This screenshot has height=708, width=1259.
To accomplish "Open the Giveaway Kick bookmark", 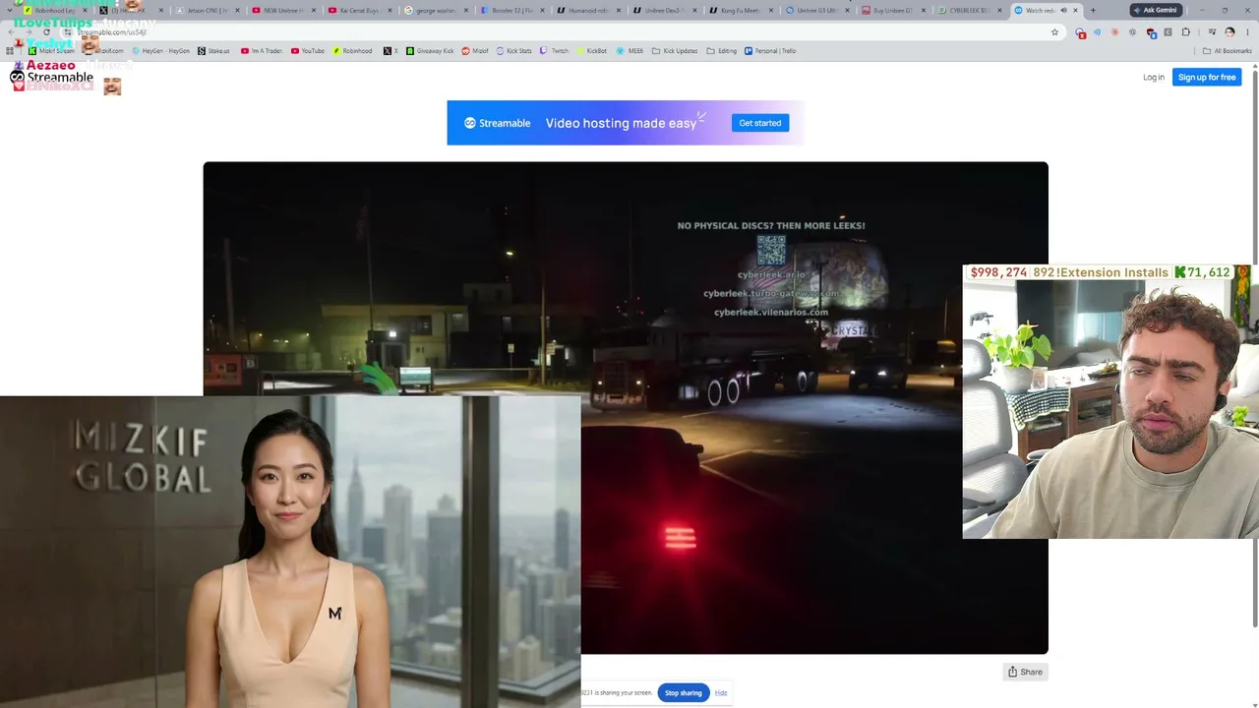I will [430, 51].
